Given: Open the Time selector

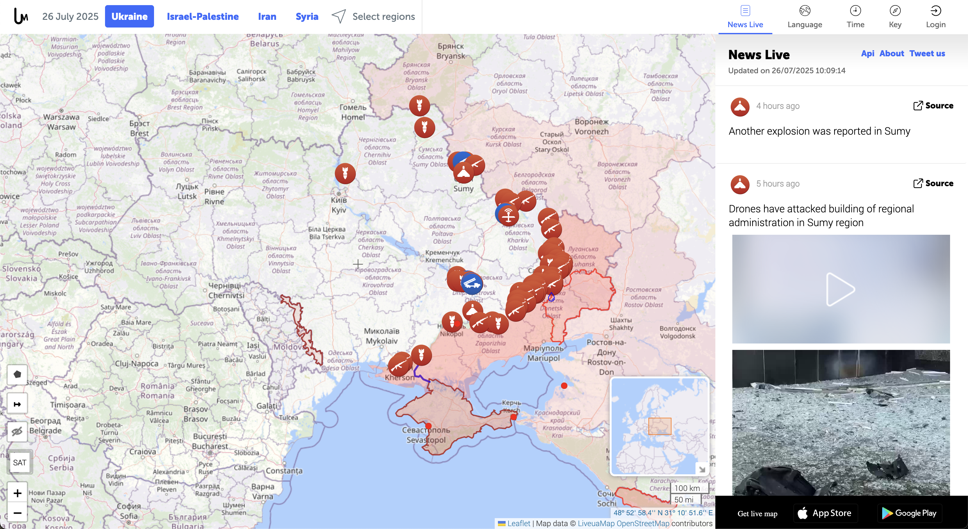Looking at the screenshot, I should (855, 17).
